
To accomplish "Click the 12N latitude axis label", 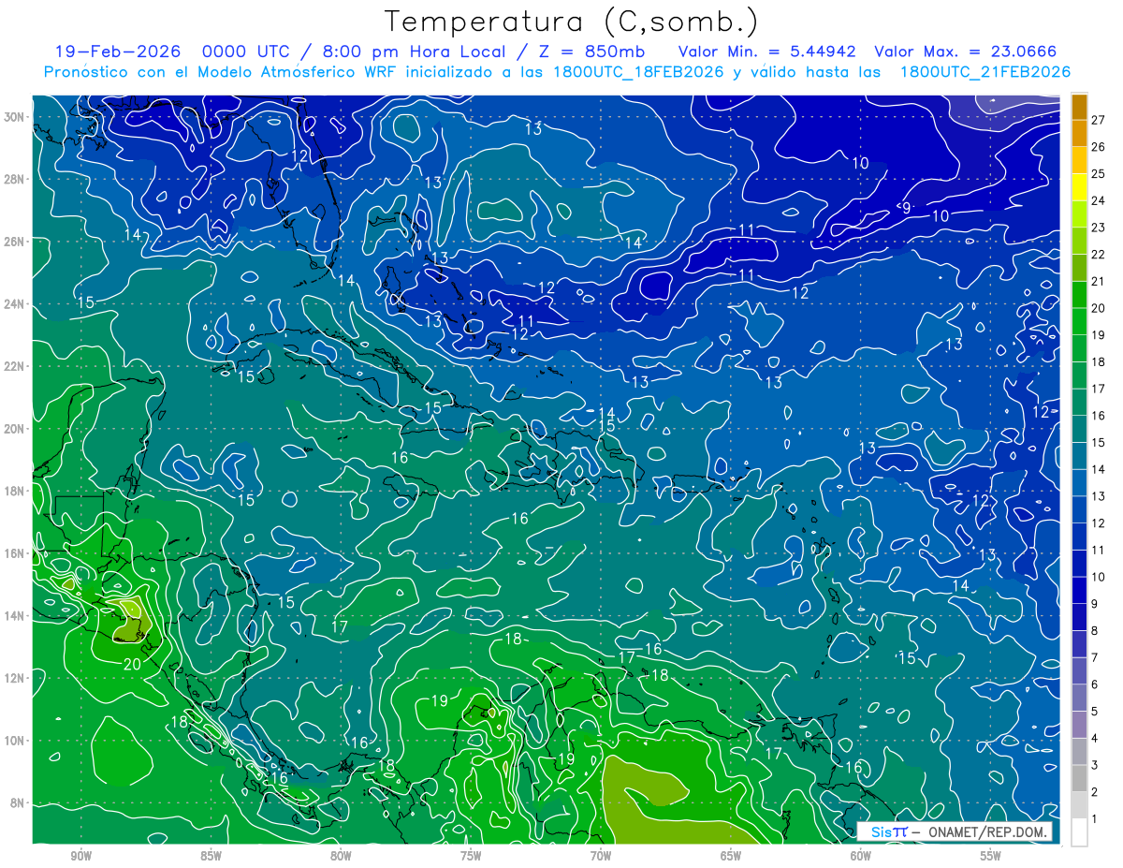I will point(13,678).
